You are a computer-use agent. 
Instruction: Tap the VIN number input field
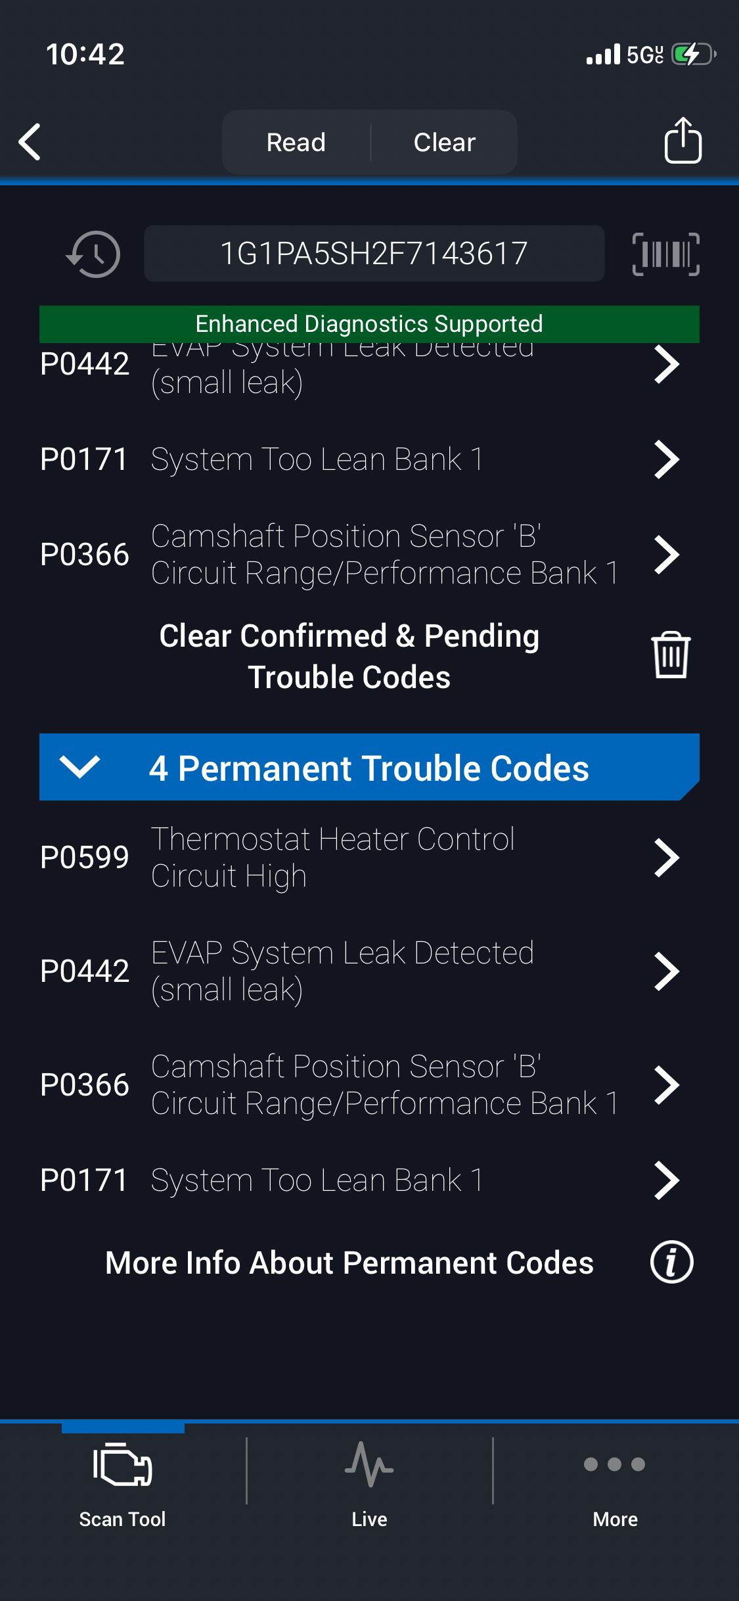click(x=374, y=254)
